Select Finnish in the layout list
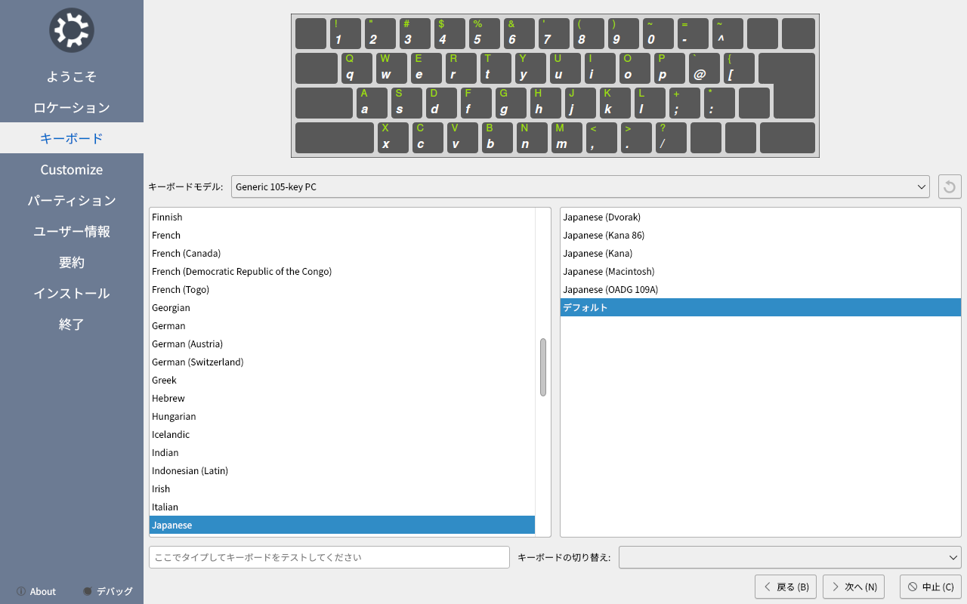967x604 pixels. [x=342, y=217]
